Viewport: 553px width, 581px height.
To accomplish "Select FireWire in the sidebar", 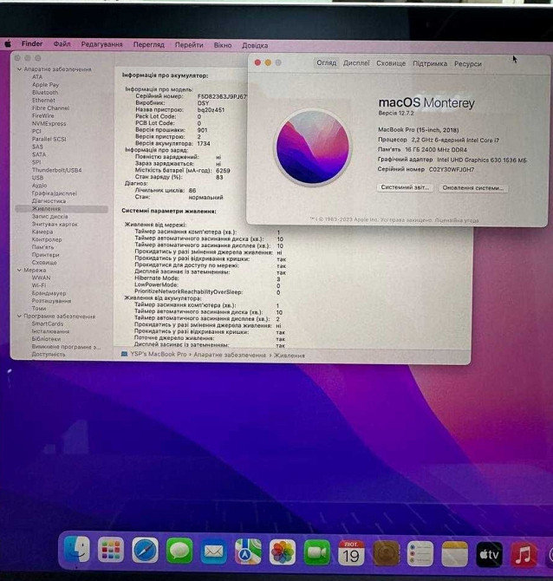I will (x=42, y=115).
